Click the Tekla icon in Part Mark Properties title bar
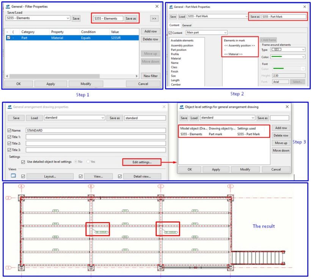Viewport: 311px width, 279px height. (171, 7)
